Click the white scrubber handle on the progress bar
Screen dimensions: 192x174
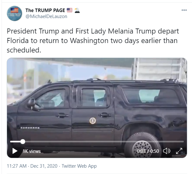tap(23, 141)
